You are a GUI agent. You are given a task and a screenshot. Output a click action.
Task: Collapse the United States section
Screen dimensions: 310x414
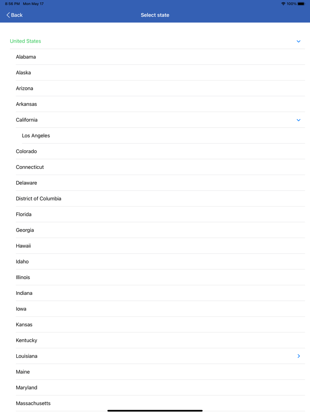(298, 41)
